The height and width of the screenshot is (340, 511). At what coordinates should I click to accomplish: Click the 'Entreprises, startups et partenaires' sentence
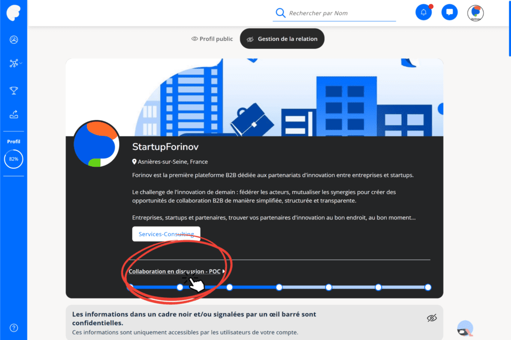274,218
